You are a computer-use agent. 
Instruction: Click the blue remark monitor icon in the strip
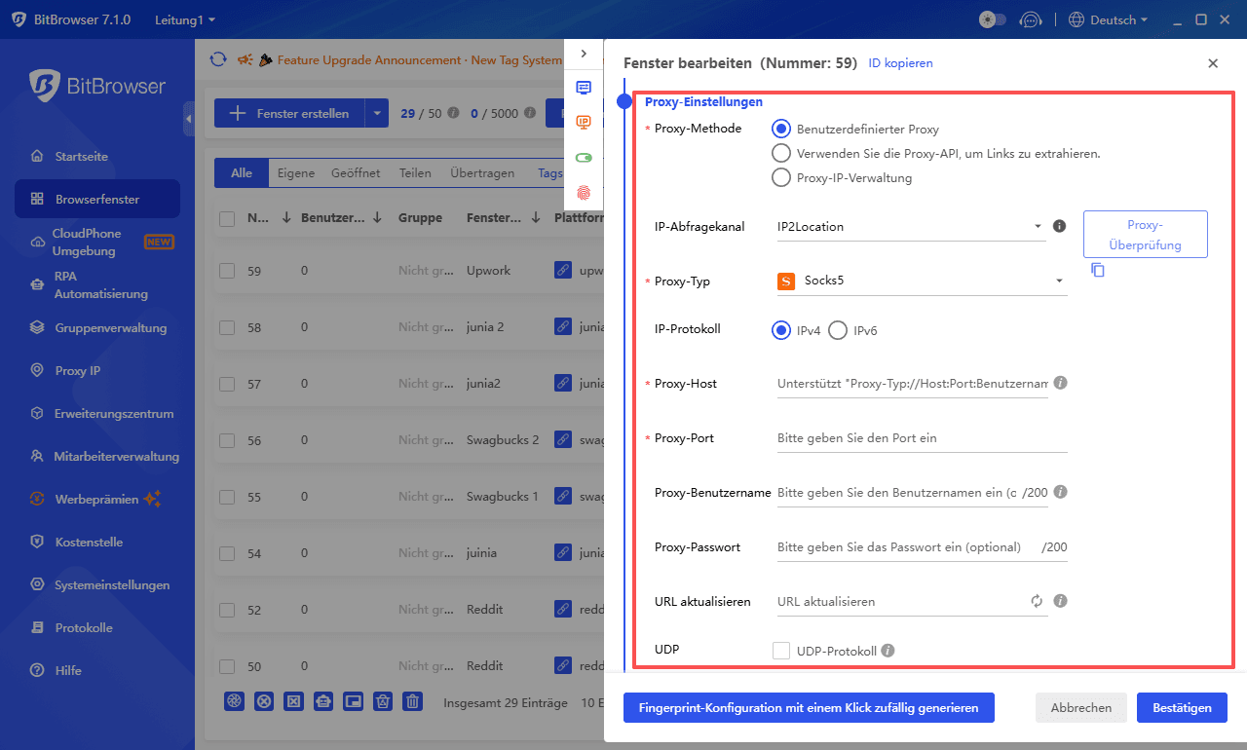pos(584,87)
